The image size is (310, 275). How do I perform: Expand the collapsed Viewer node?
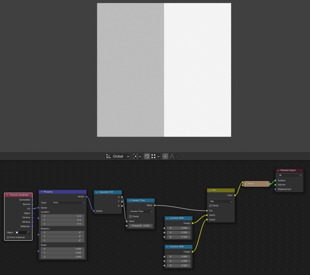(246, 184)
